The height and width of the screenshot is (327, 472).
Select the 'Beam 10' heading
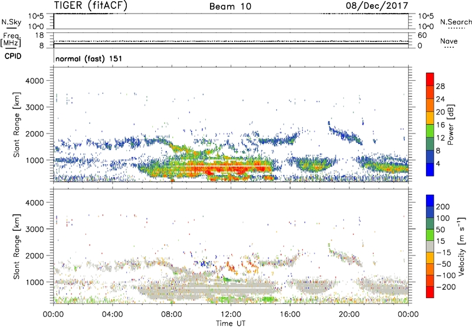coord(230,6)
